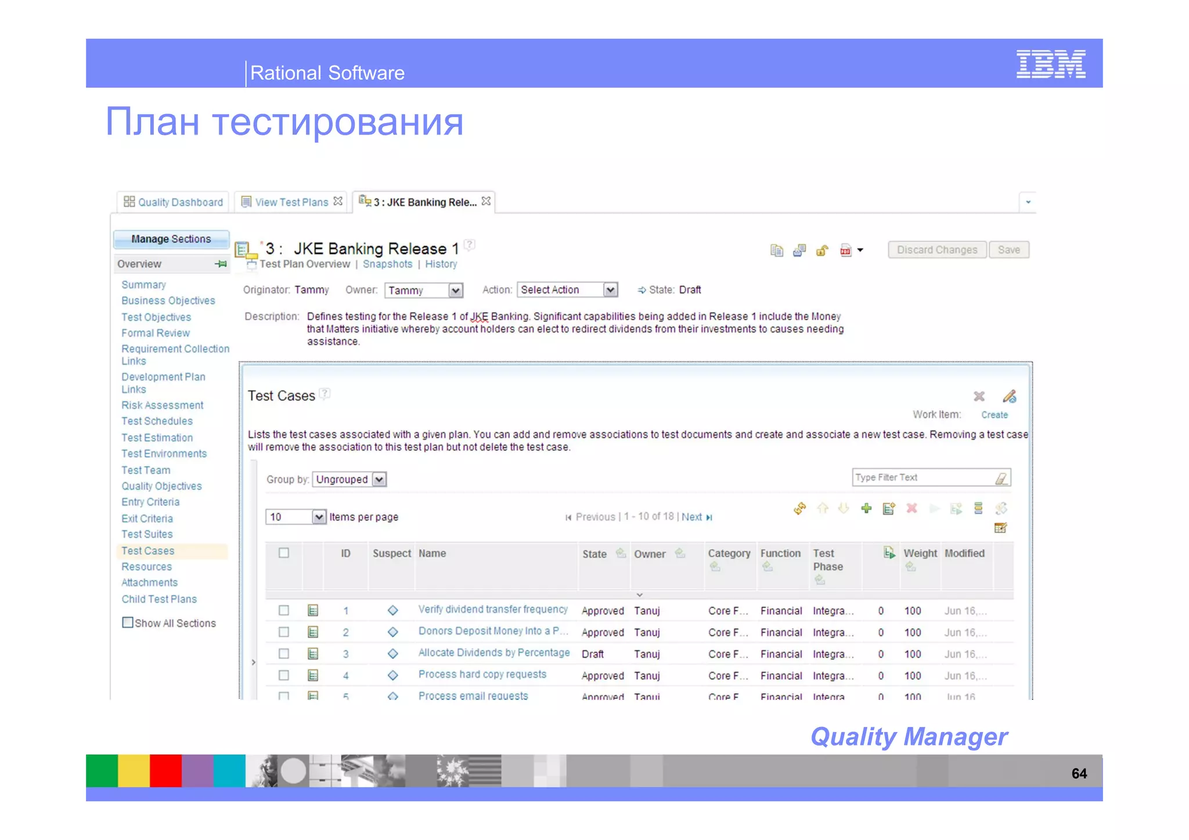The image size is (1189, 840).
Task: Open the History view link
Action: 441,264
